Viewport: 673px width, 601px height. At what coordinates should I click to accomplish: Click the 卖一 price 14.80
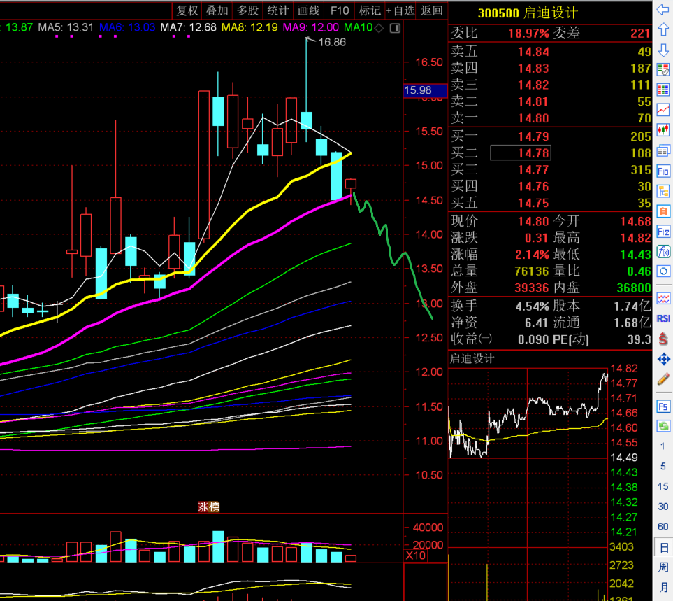533,118
